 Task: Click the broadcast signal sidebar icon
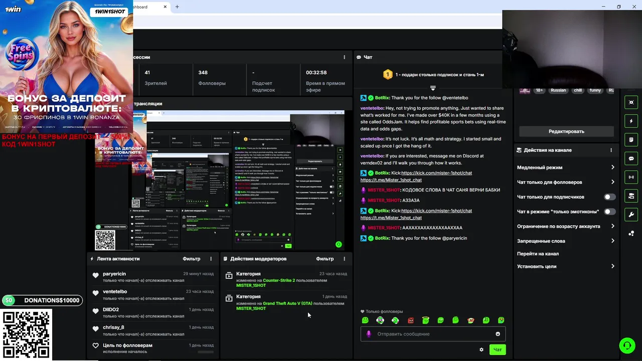click(x=631, y=177)
